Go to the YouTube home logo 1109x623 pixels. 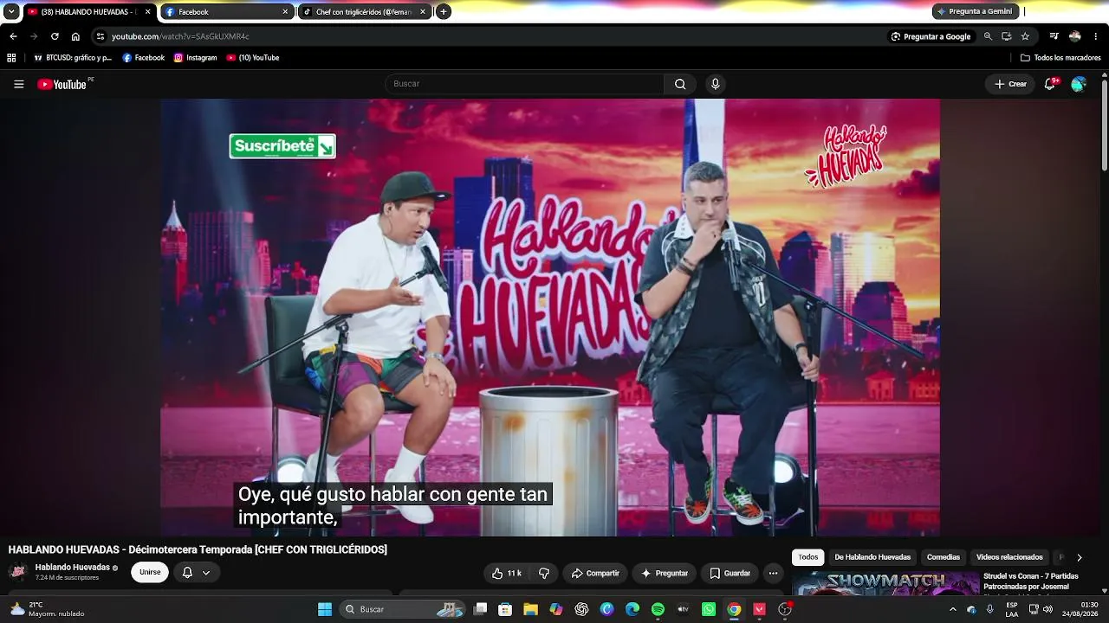click(62, 84)
